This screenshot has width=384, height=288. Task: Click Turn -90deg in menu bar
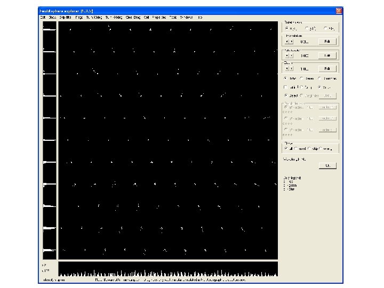point(114,18)
